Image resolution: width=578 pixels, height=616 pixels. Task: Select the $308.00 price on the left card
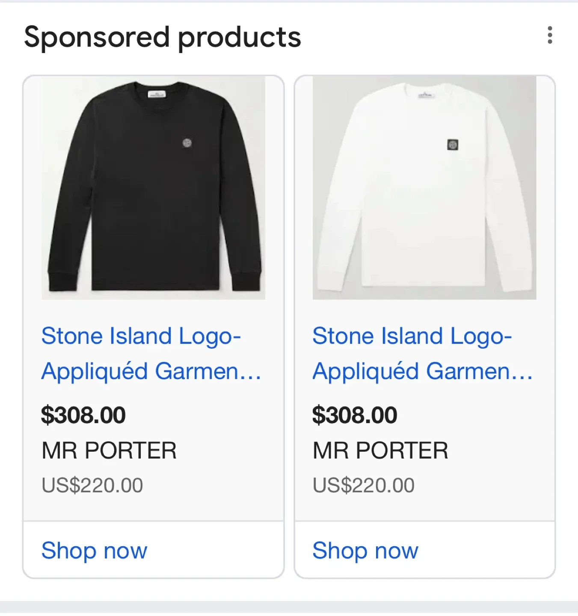click(84, 414)
